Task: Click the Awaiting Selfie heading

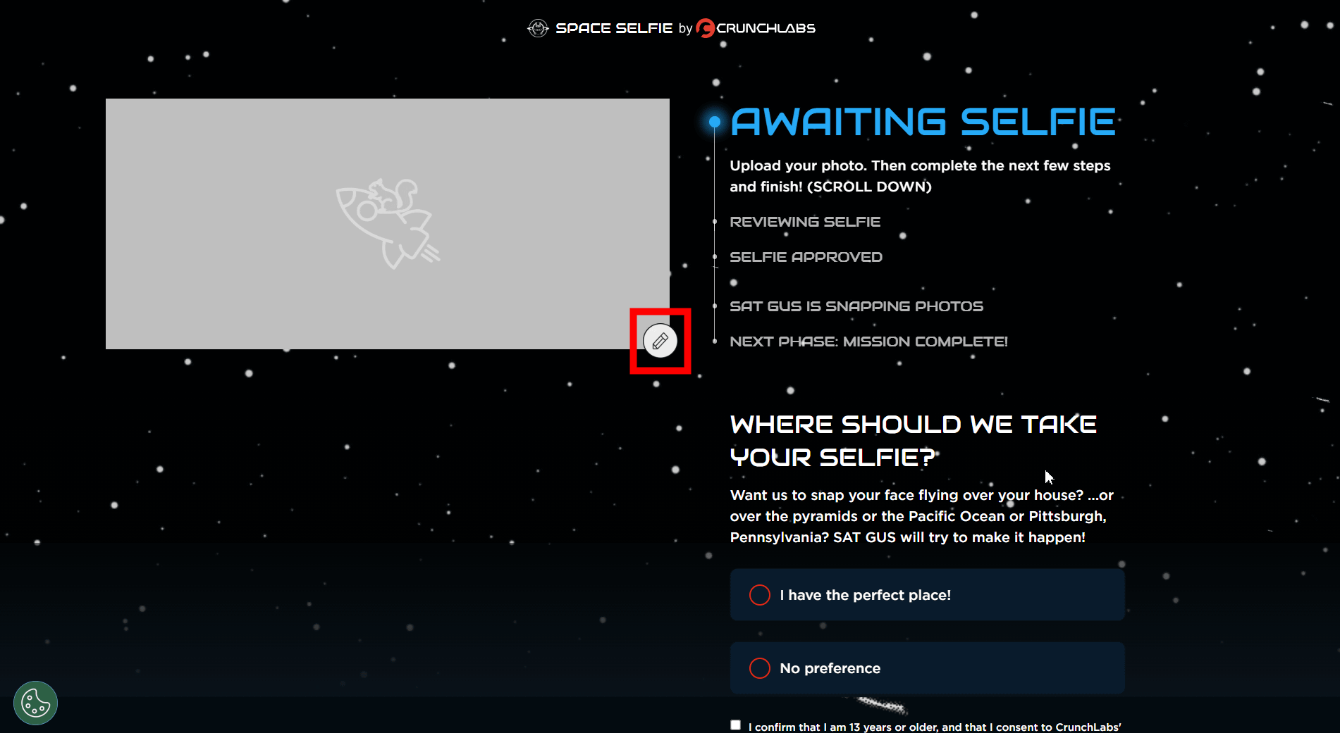Action: [923, 122]
